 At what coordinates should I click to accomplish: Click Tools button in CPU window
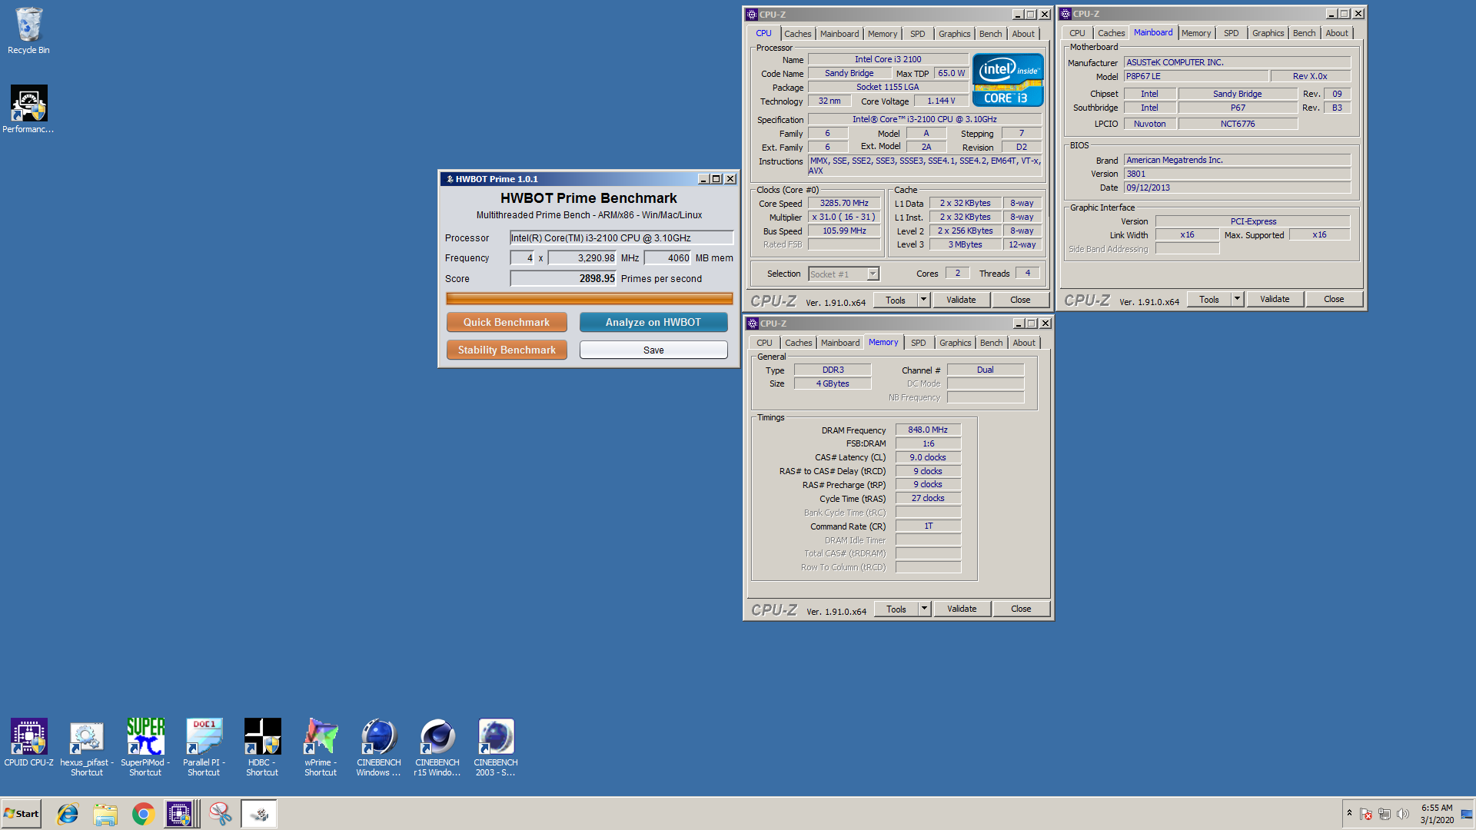[896, 300]
